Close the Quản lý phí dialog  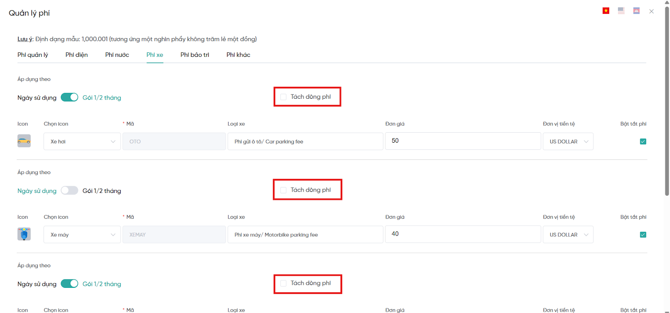(651, 11)
